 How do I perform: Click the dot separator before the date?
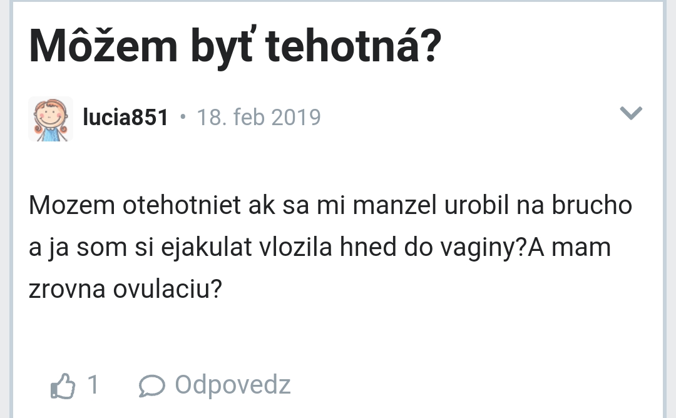point(183,117)
